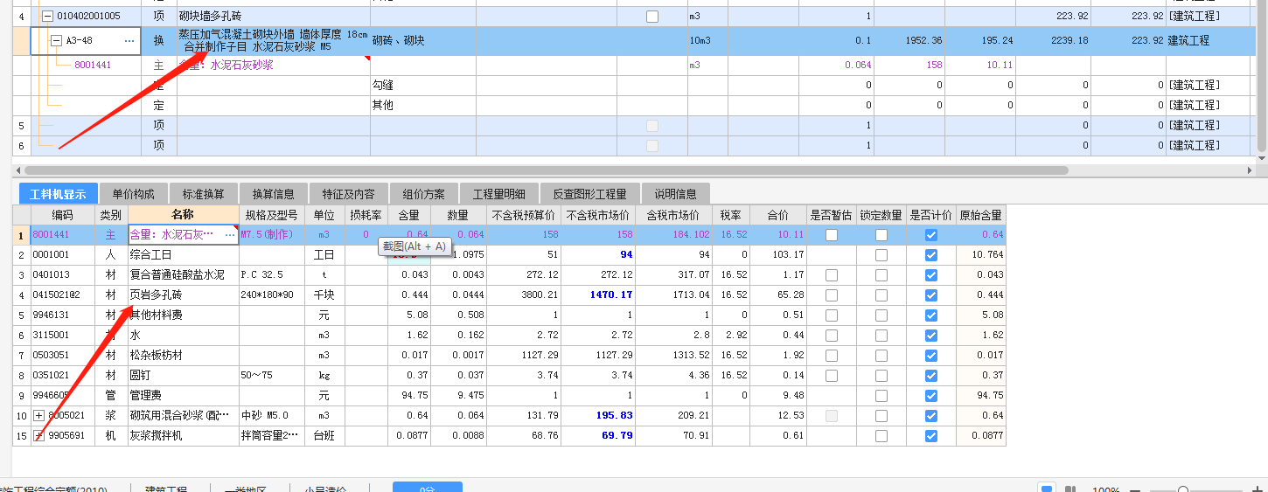
Task: Open the ellipsis button in the 含量：水泥石灰 name cell
Action: (x=230, y=235)
